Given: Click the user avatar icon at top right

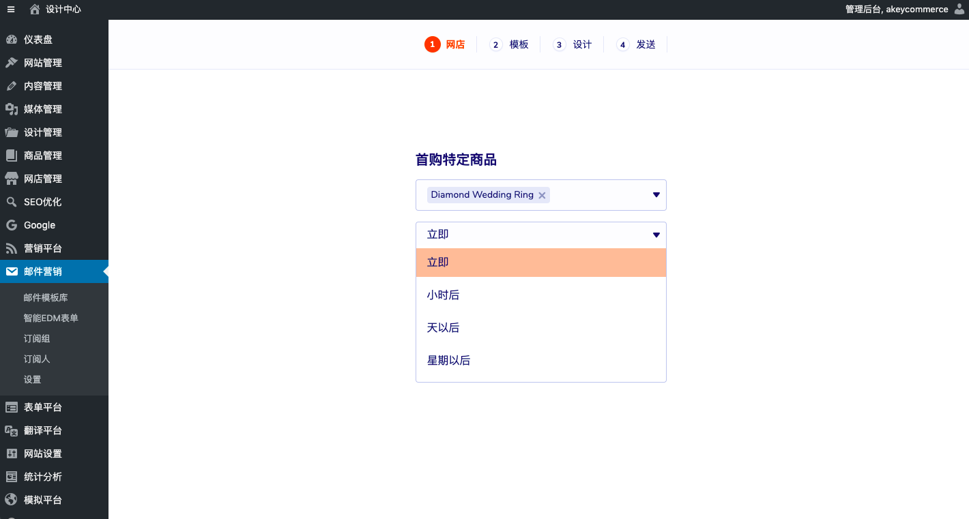Looking at the screenshot, I should pyautogui.click(x=959, y=10).
